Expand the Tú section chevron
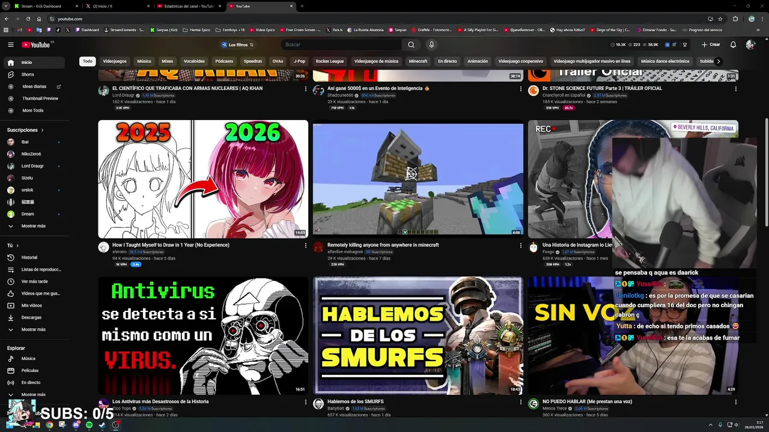This screenshot has width=769, height=432. (x=17, y=245)
